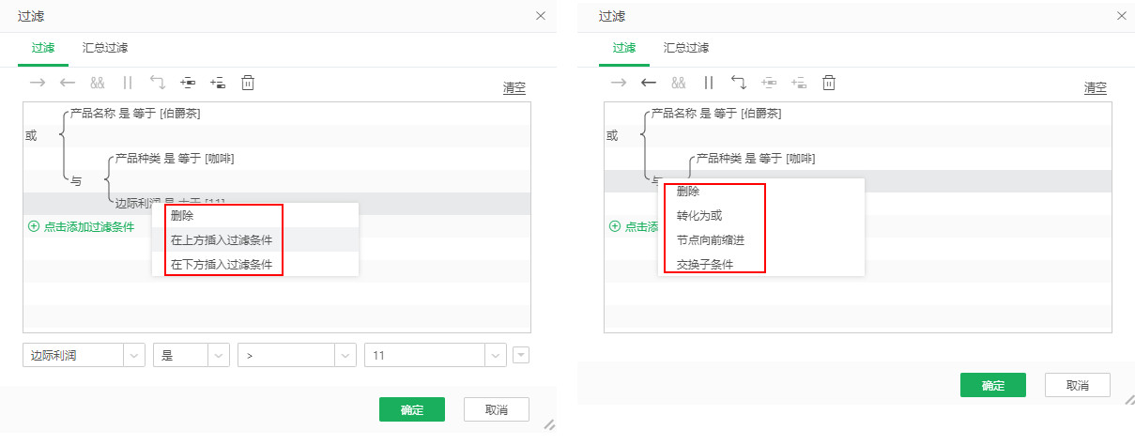Click insert-above icon in right dialog toolbar
Viewport: 1135px width, 446px height.
pyautogui.click(x=769, y=83)
